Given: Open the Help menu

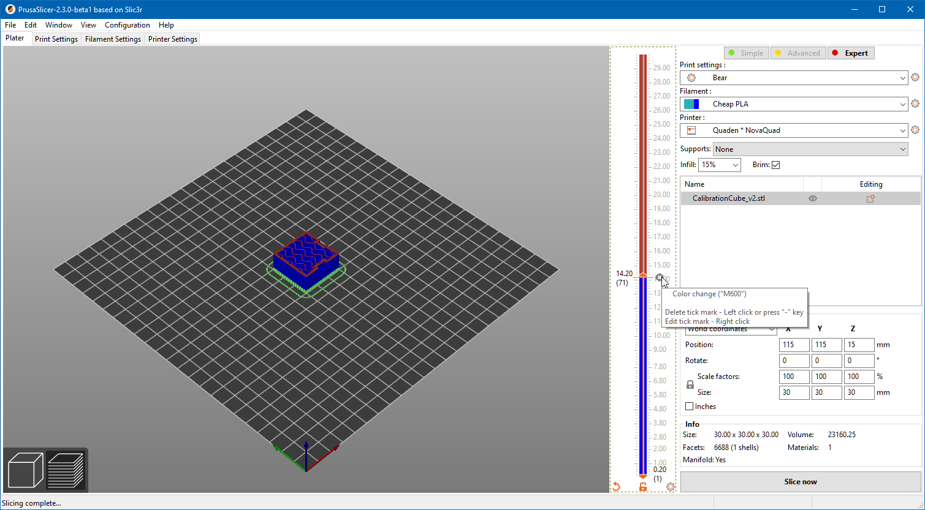Looking at the screenshot, I should tap(166, 25).
